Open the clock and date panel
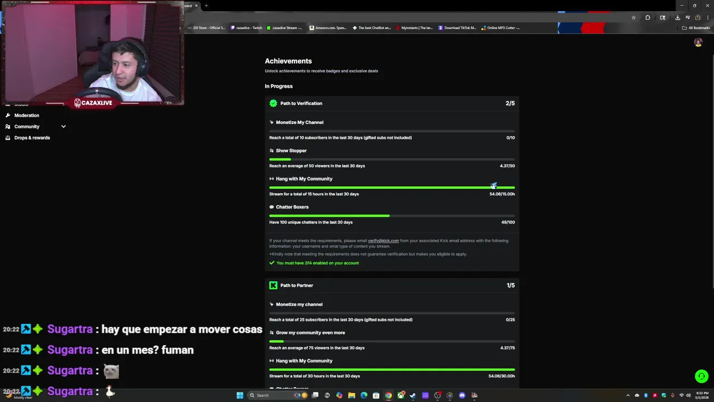This screenshot has height=402, width=714. coord(702,395)
